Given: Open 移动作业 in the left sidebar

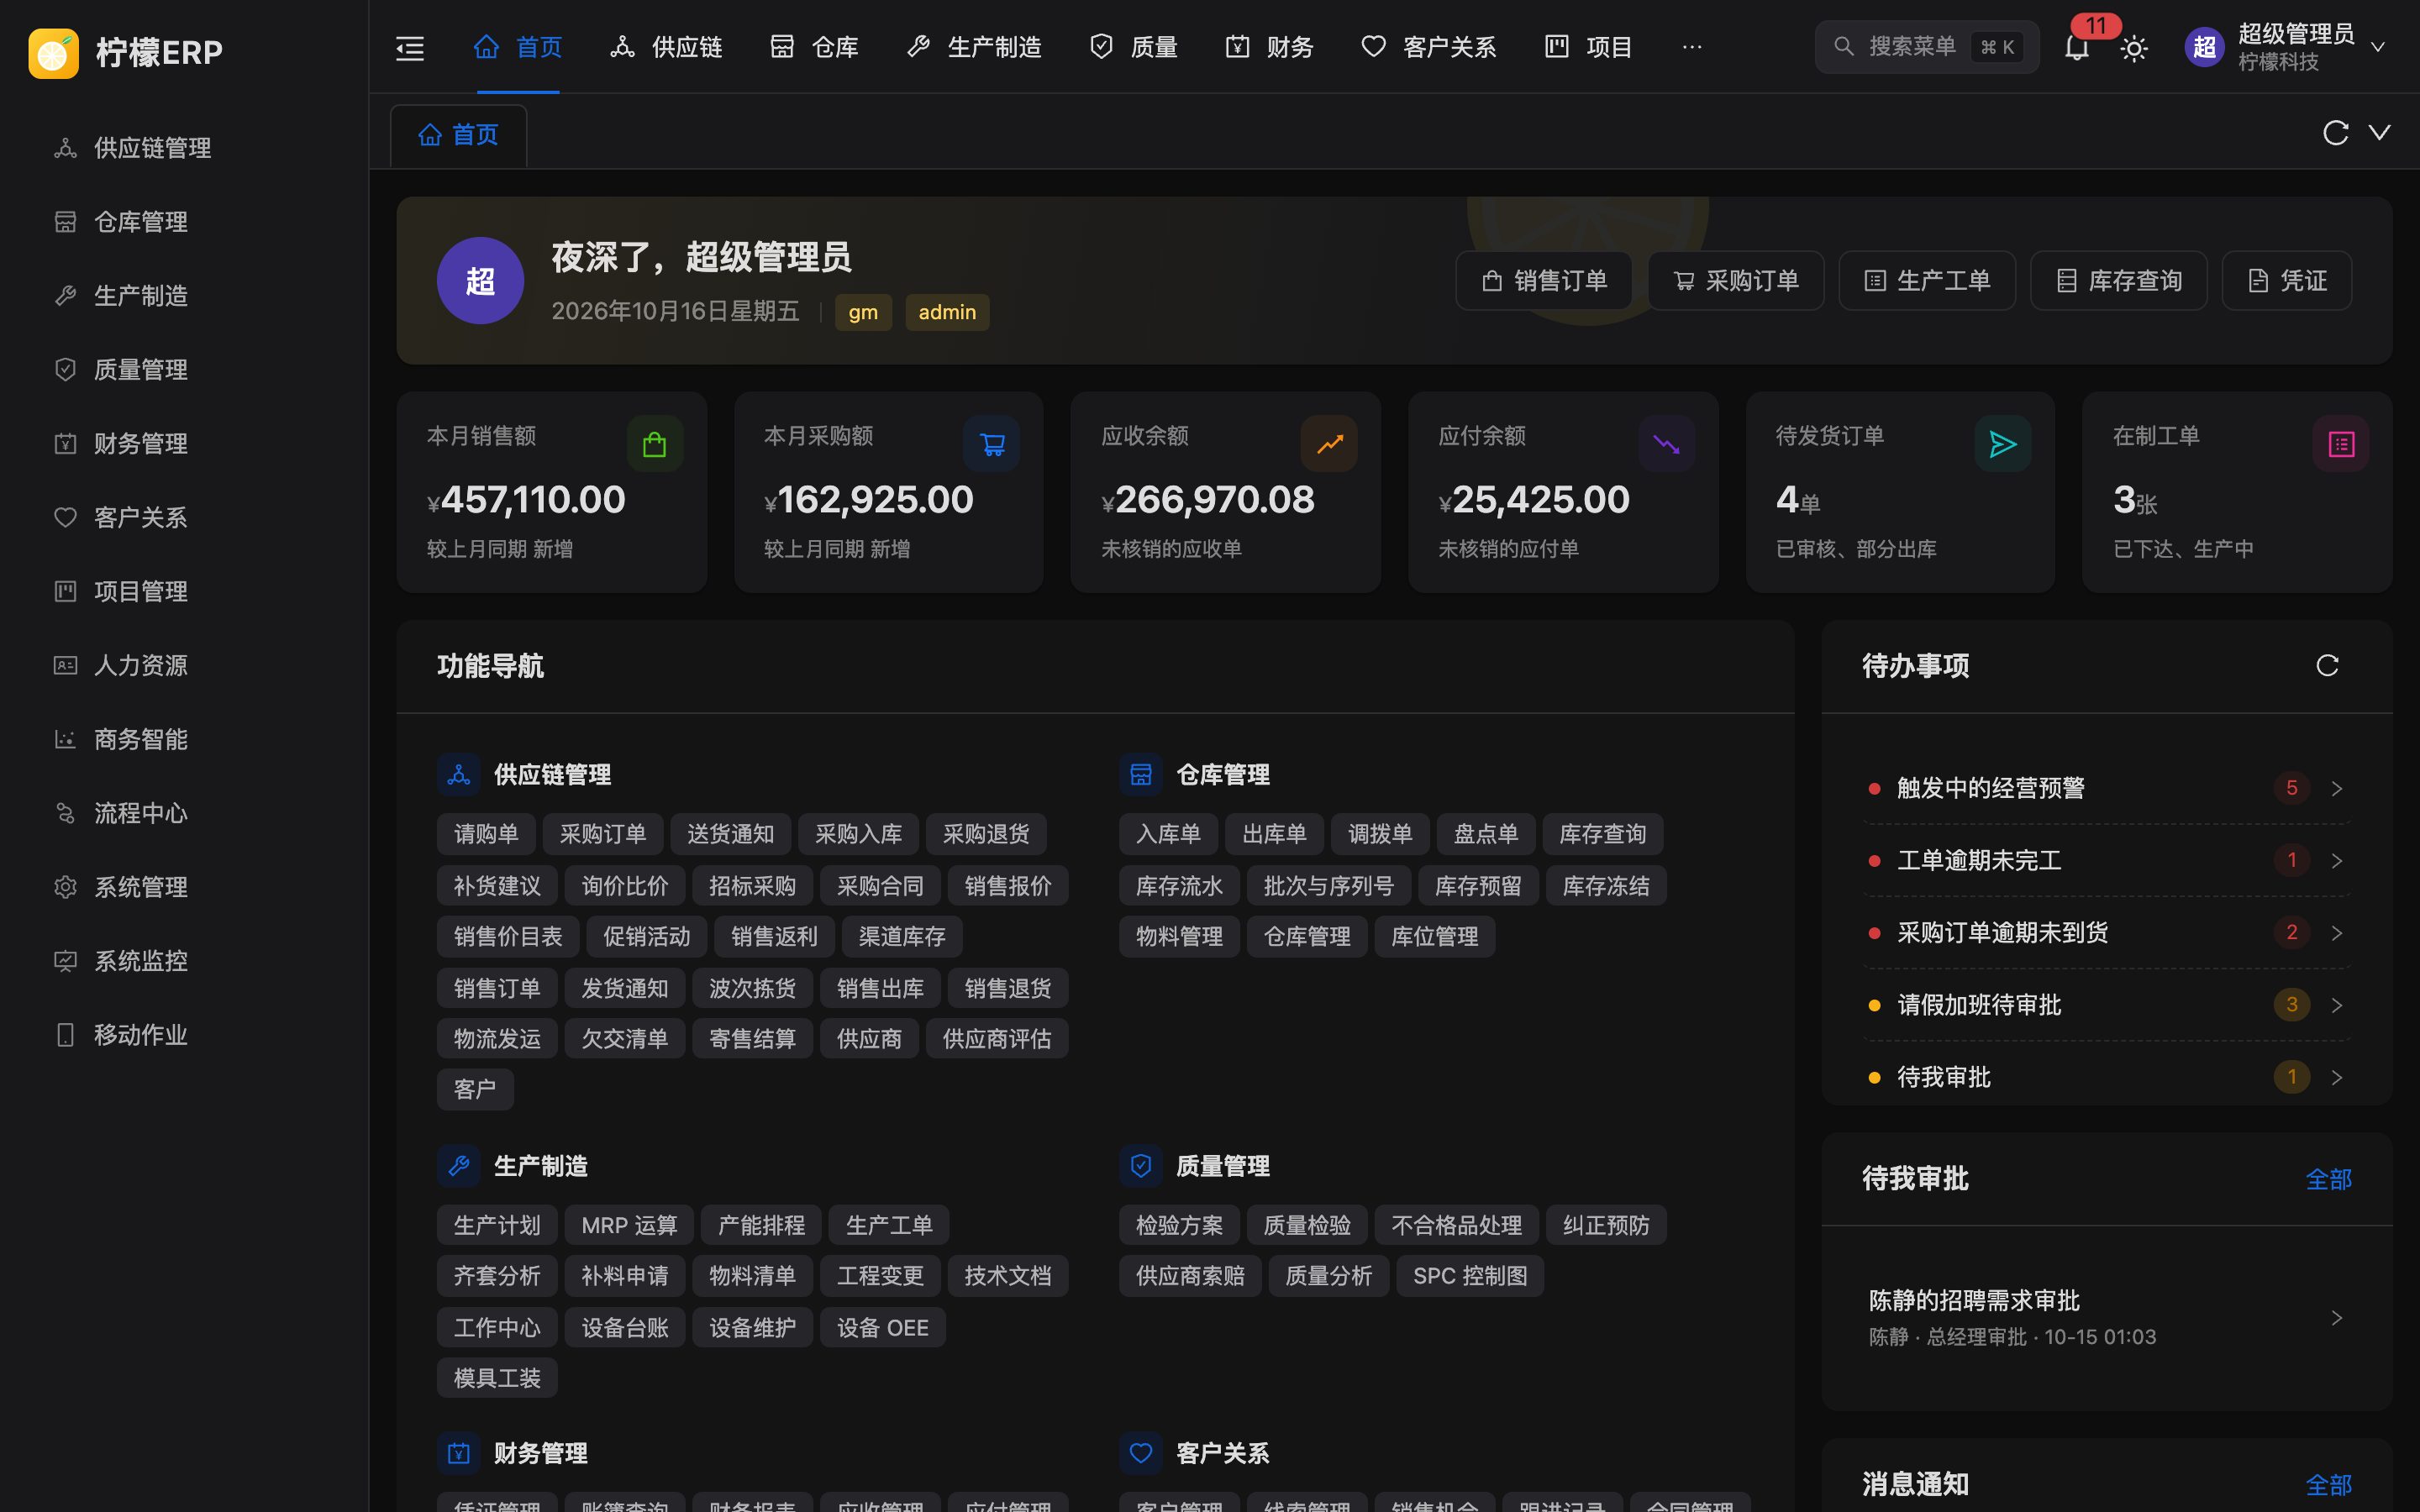Looking at the screenshot, I should (x=185, y=1035).
